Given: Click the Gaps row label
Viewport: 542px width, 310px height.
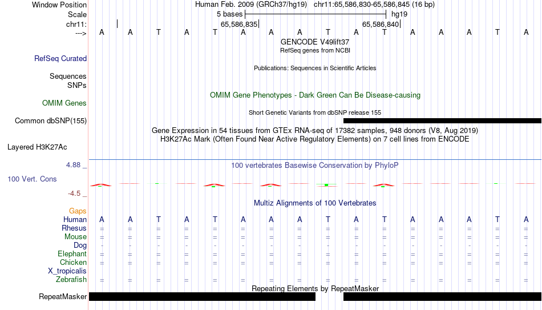Looking at the screenshot, I should pyautogui.click(x=78, y=211).
